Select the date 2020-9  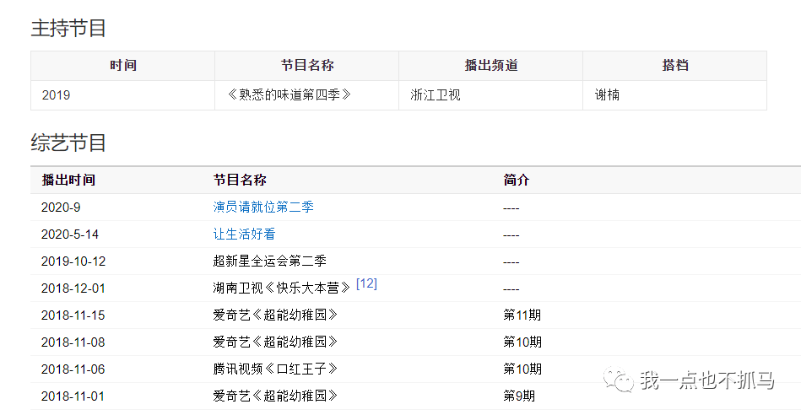(61, 207)
